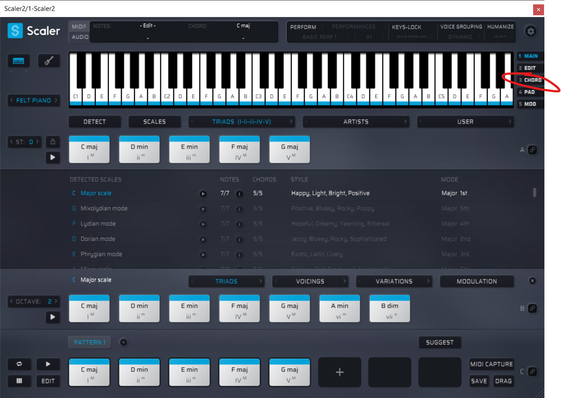Show info for F Lydian mode

point(239,224)
